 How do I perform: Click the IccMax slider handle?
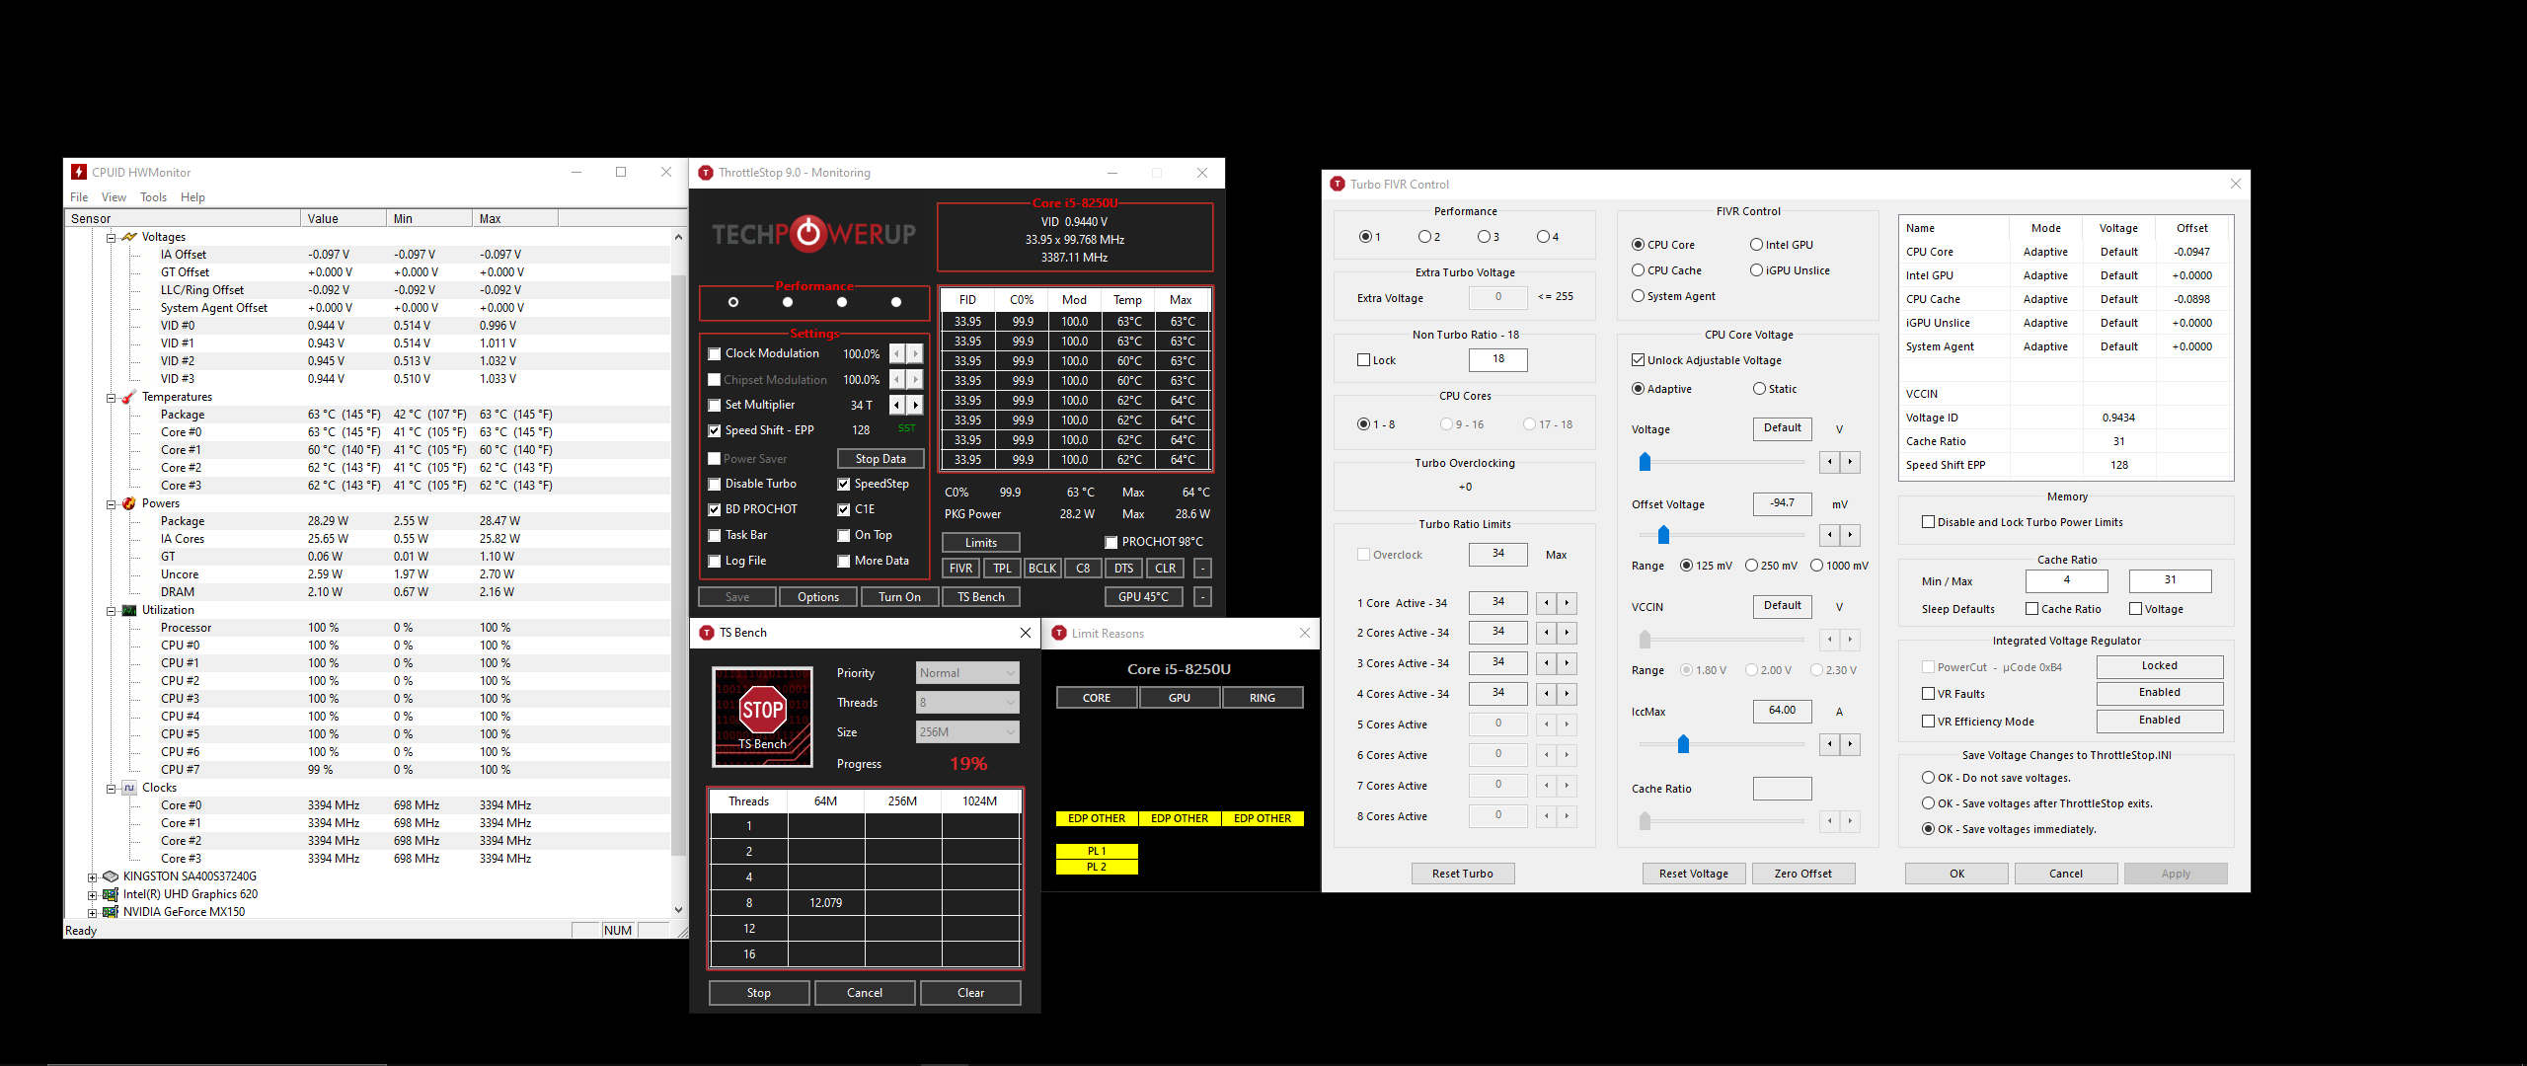(x=1683, y=744)
